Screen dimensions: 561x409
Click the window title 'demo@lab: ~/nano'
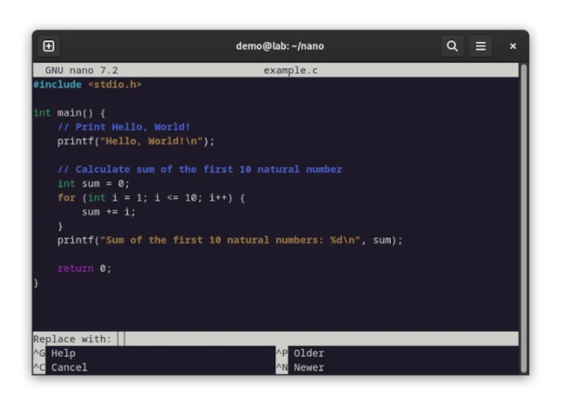(x=280, y=46)
